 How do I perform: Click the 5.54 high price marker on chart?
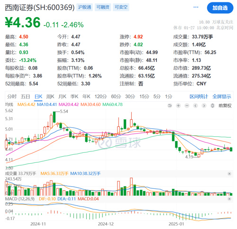click(64, 112)
